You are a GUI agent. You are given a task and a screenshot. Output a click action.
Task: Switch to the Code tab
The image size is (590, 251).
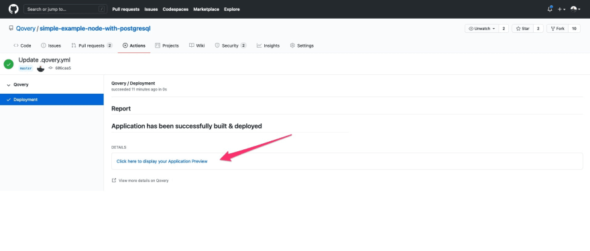click(22, 46)
